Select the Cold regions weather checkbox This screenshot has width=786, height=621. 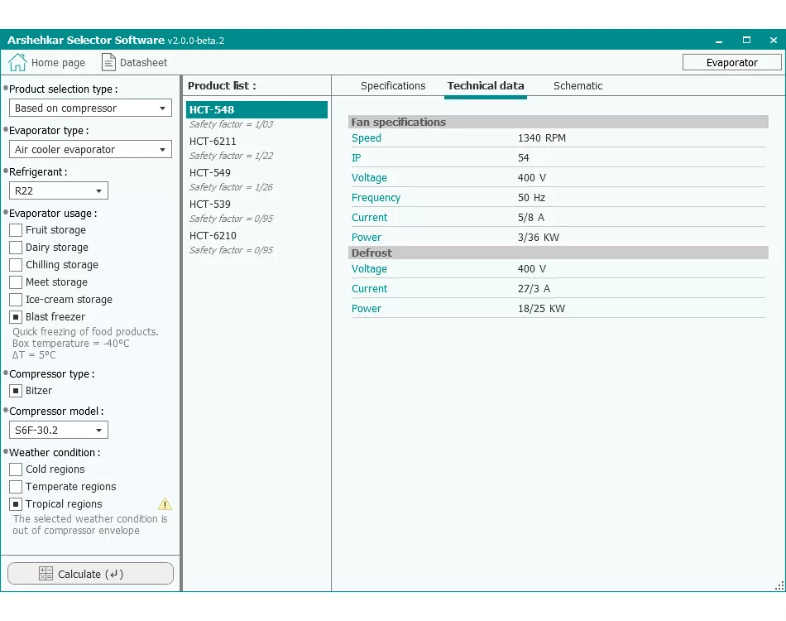(16, 469)
